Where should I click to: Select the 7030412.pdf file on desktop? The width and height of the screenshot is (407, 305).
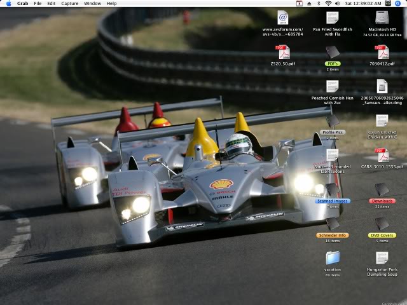tap(382, 52)
